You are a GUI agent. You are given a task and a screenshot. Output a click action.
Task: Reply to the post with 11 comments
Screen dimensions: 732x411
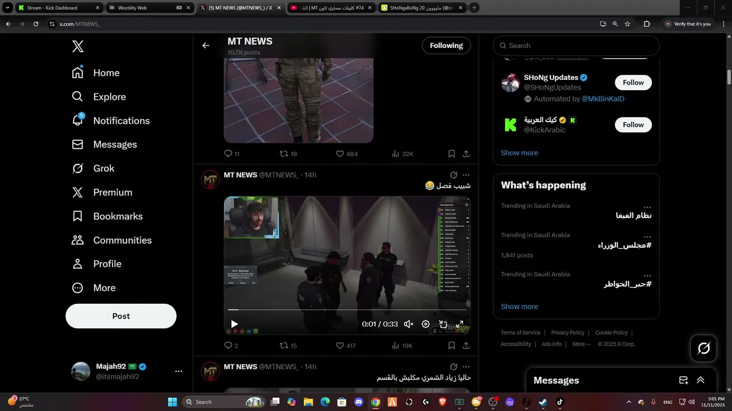coord(232,154)
